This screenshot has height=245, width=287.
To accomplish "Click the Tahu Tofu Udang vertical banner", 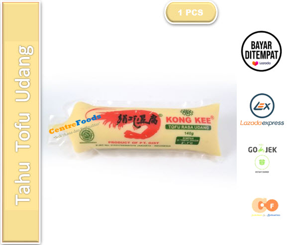I will pyautogui.click(x=20, y=122).
